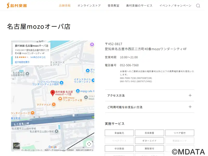Click the 地図の誤りを報告する link

(x=85, y=150)
